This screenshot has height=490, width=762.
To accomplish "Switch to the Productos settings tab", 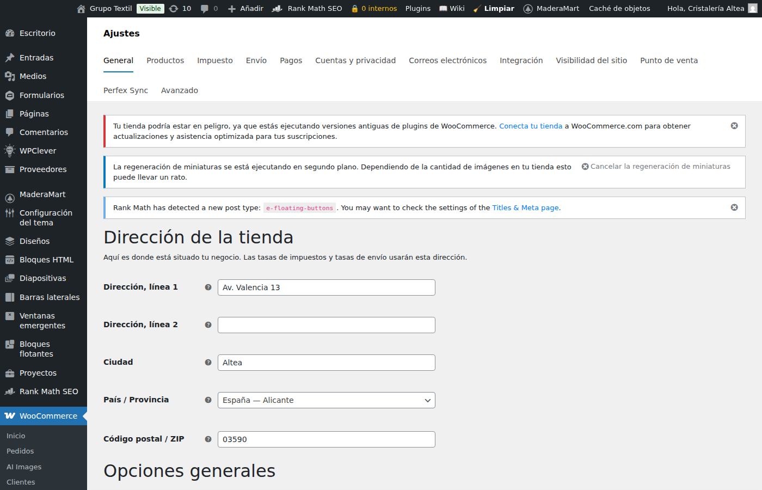I will click(165, 60).
